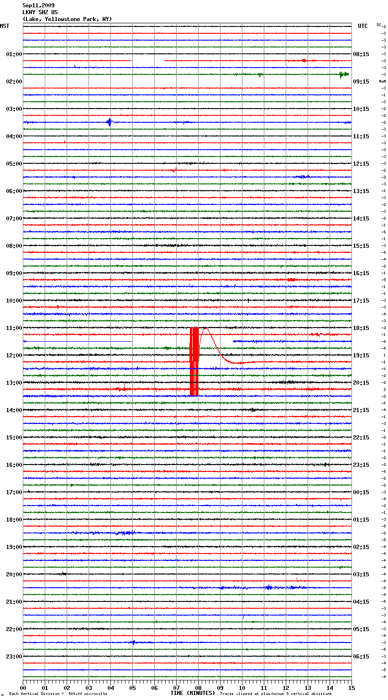Click the peak of the red recovery curve
The height and width of the screenshot is (700, 388).
tap(205, 328)
